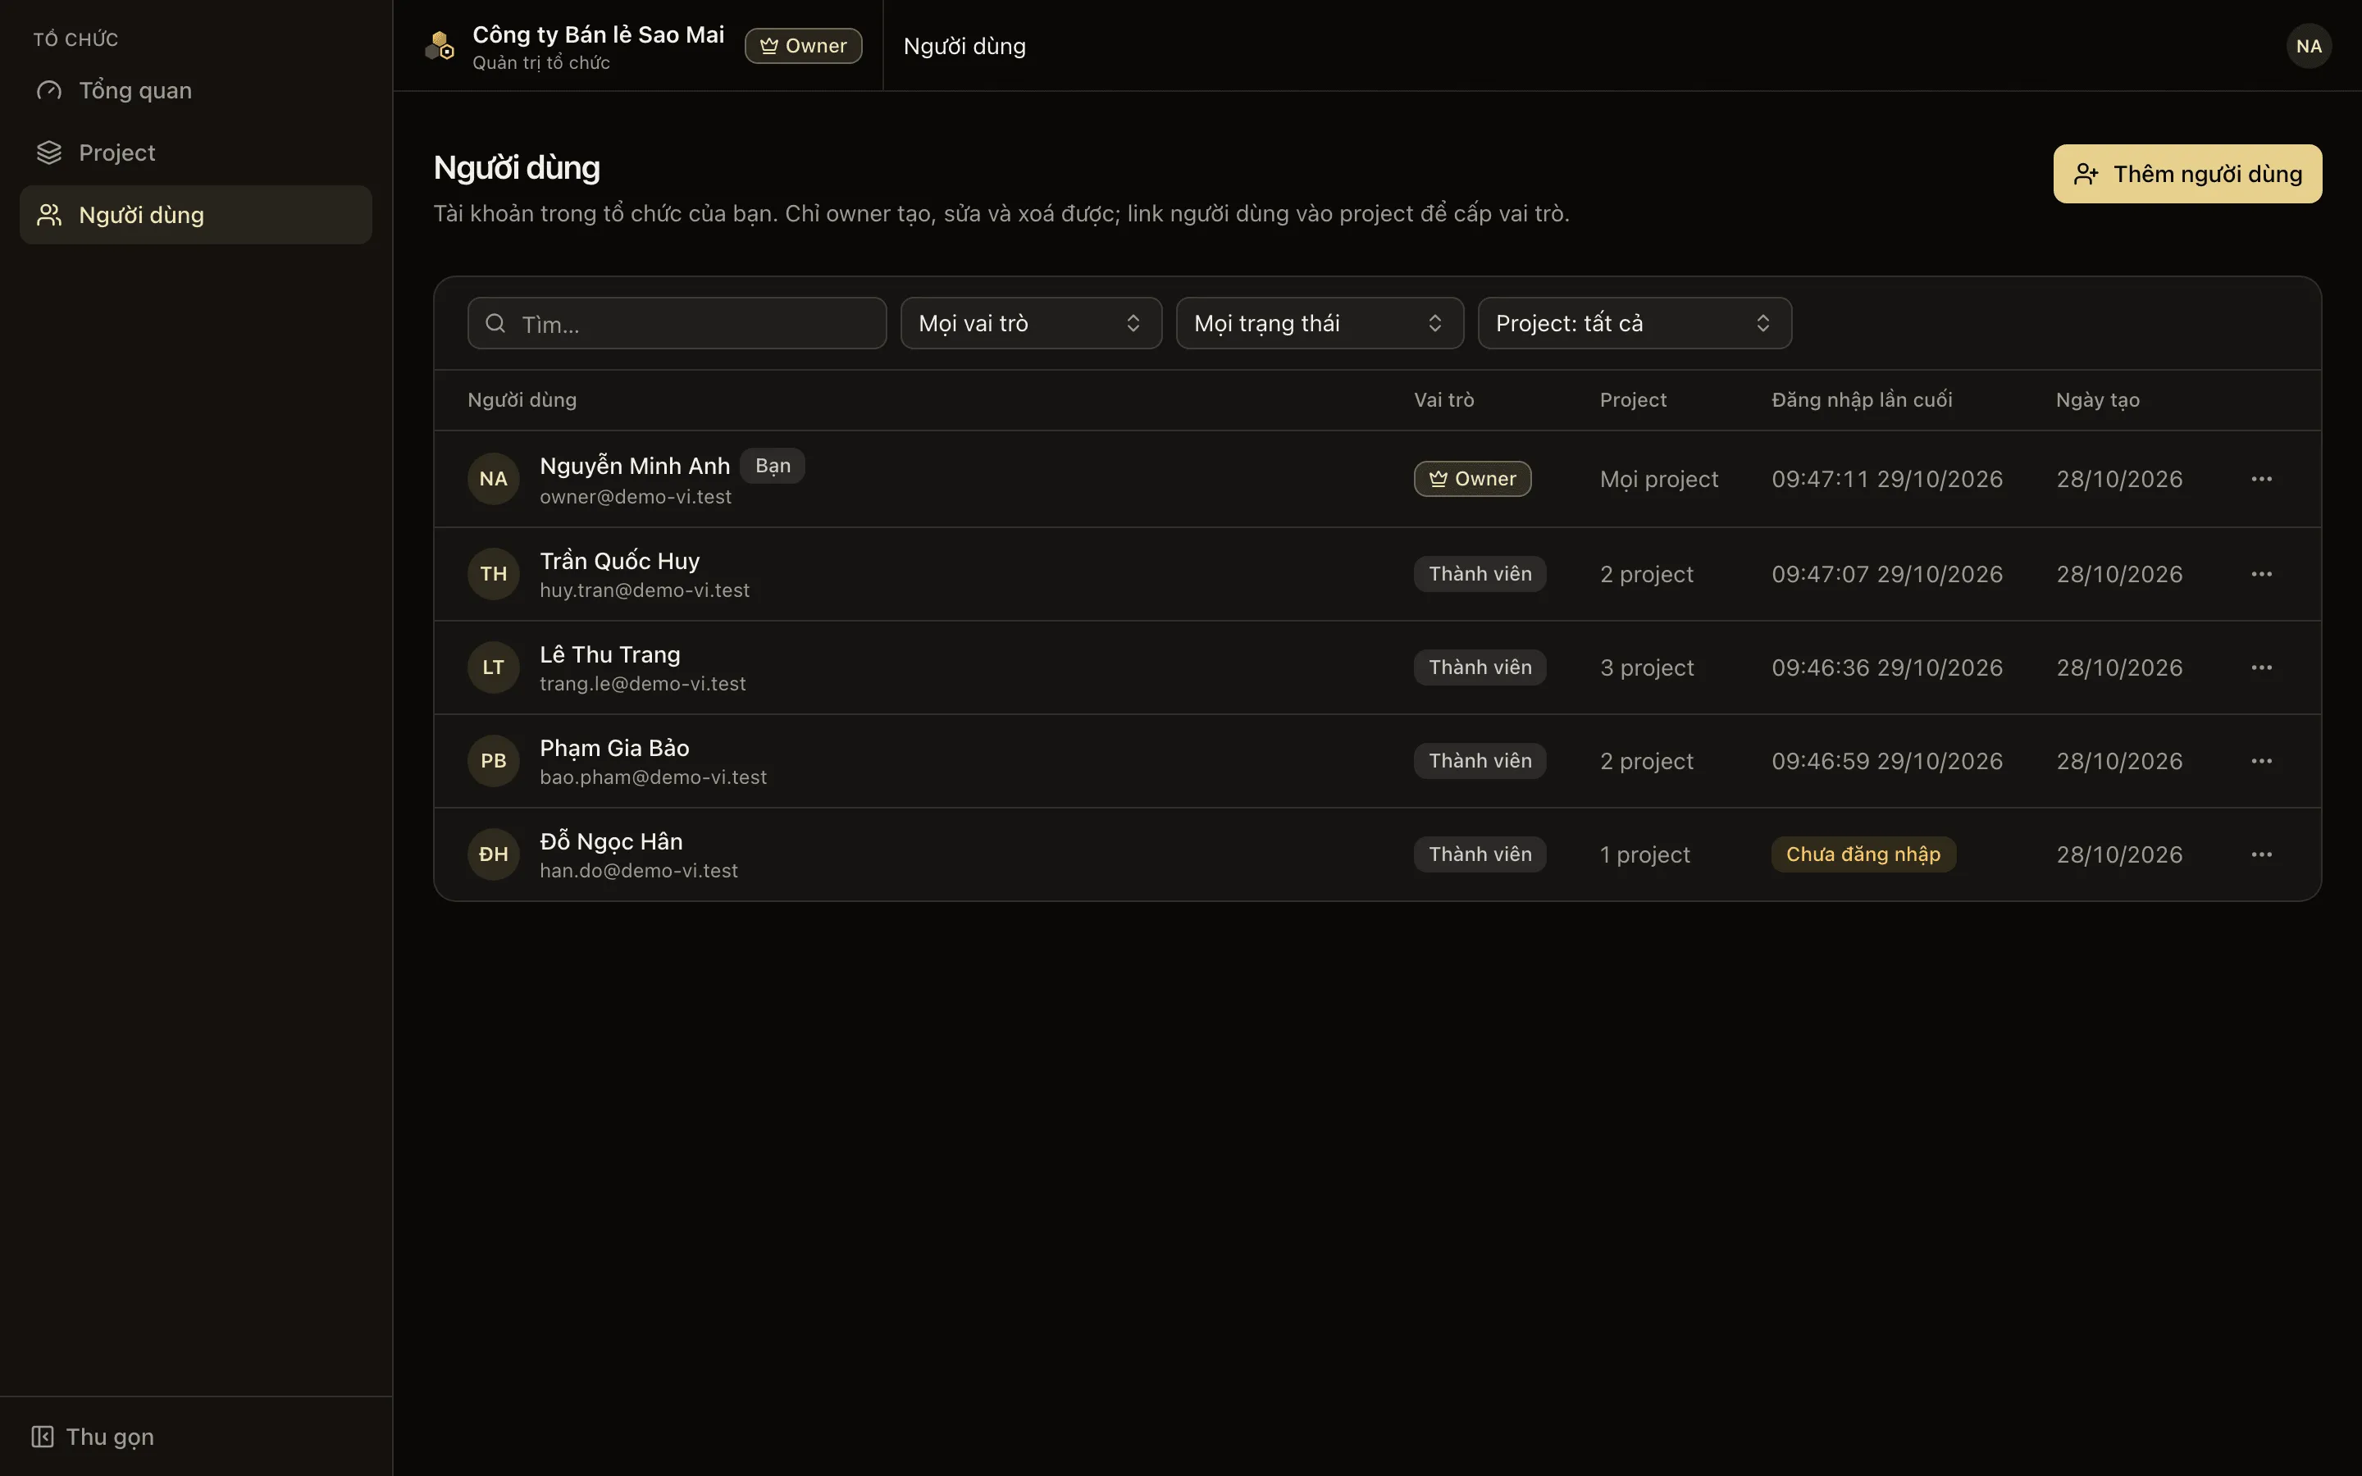Image resolution: width=2362 pixels, height=1476 pixels.
Task: Open the Project: tất cả filter
Action: 1634,323
